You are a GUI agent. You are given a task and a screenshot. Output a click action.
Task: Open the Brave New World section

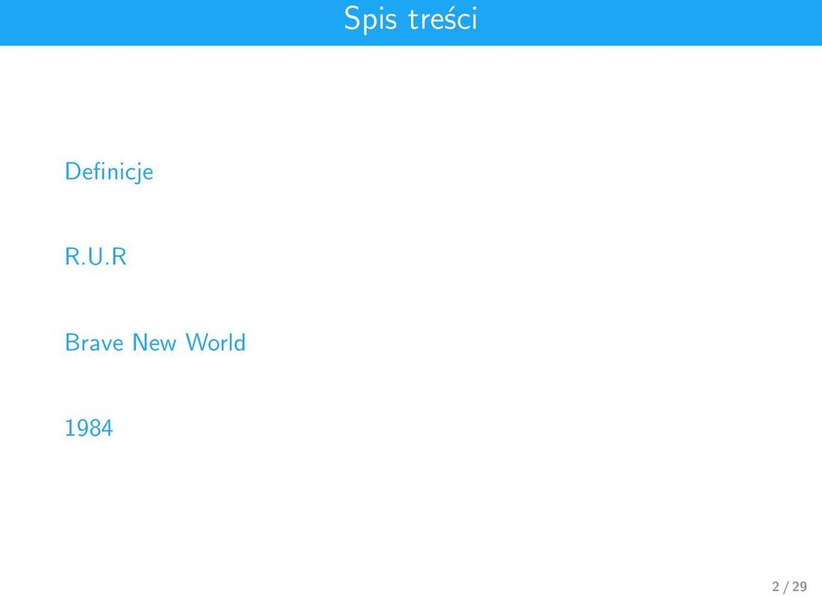pyautogui.click(x=155, y=343)
